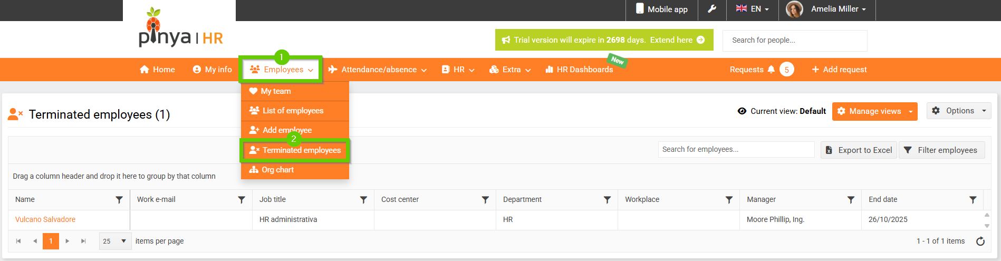Click Filter employees button
Viewport: 1001px width, 261px height.
[942, 150]
